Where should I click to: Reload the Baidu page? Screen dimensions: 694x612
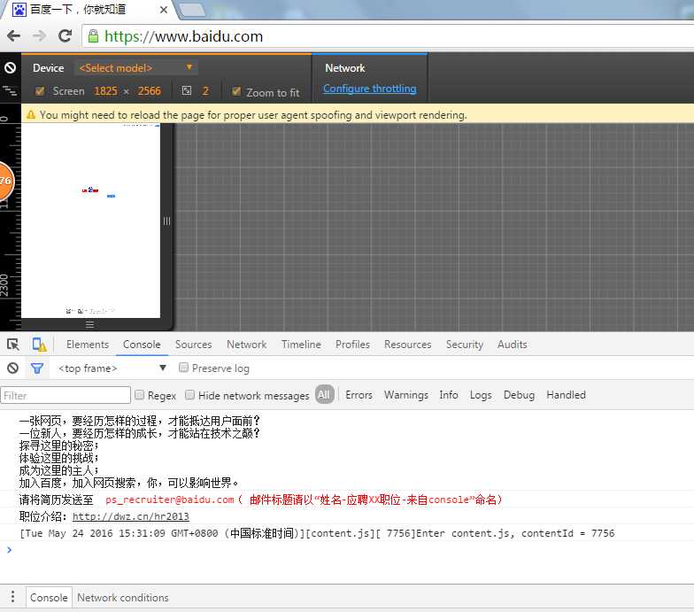point(66,35)
